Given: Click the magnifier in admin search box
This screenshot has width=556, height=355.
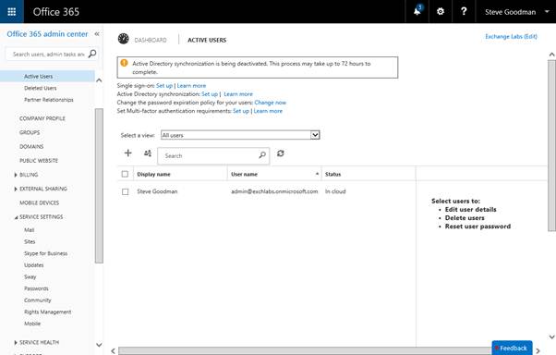Looking at the screenshot, I should pyautogui.click(x=92, y=54).
